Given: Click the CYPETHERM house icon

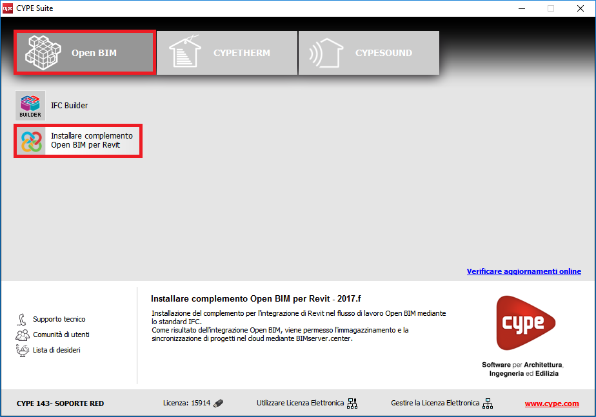Looking at the screenshot, I should [x=184, y=52].
